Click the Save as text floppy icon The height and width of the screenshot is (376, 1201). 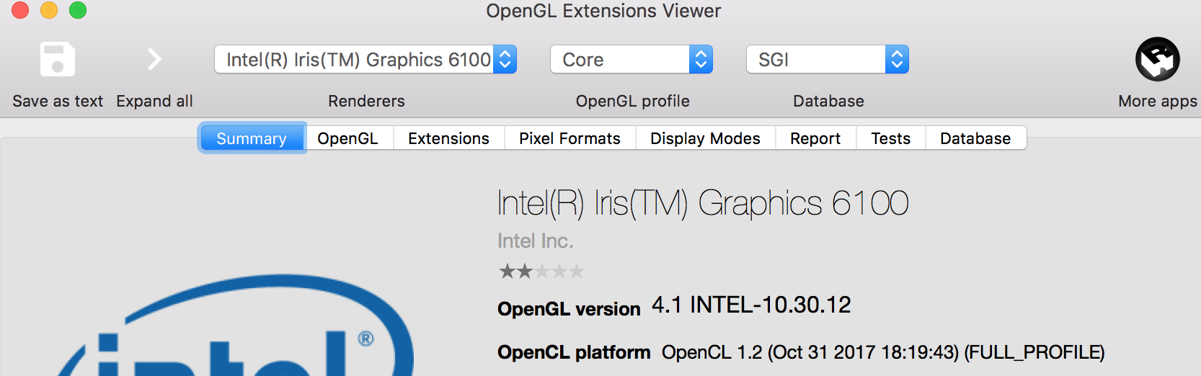[x=58, y=59]
